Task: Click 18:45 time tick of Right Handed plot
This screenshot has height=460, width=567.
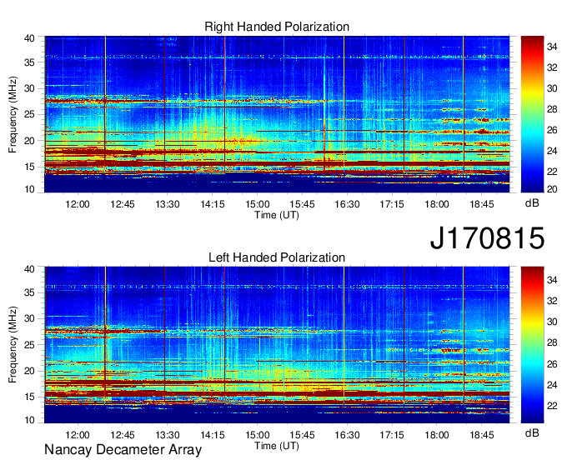Action: point(482,204)
